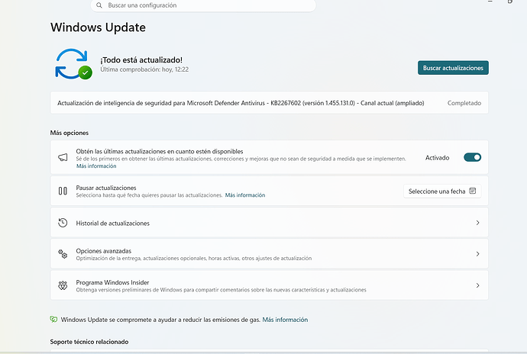The image size is (527, 354).
Task: Open the Opciones avanzadas entry
Action: 269,254
